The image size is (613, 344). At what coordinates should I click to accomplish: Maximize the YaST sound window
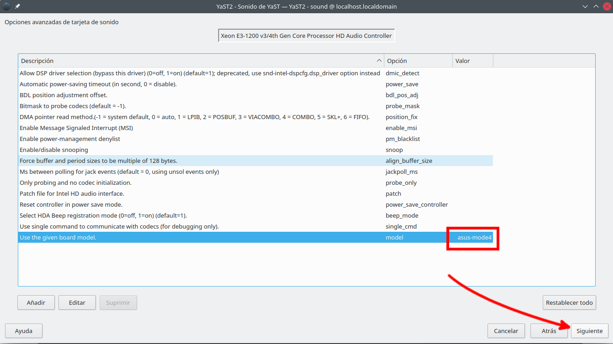click(596, 6)
